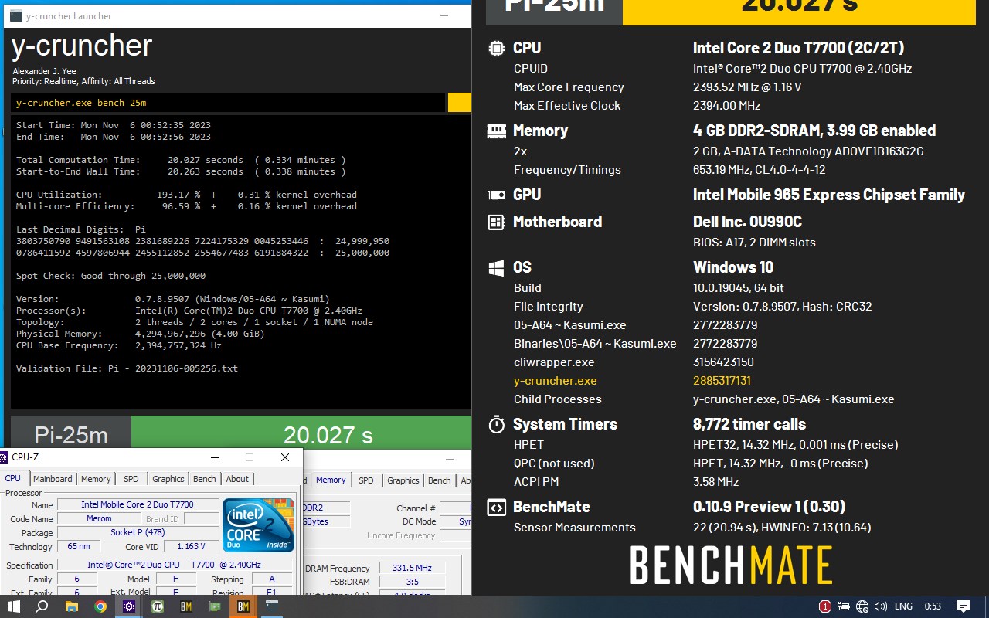
Task: Open the first BM BenchMate taskbar icon
Action: [186, 606]
